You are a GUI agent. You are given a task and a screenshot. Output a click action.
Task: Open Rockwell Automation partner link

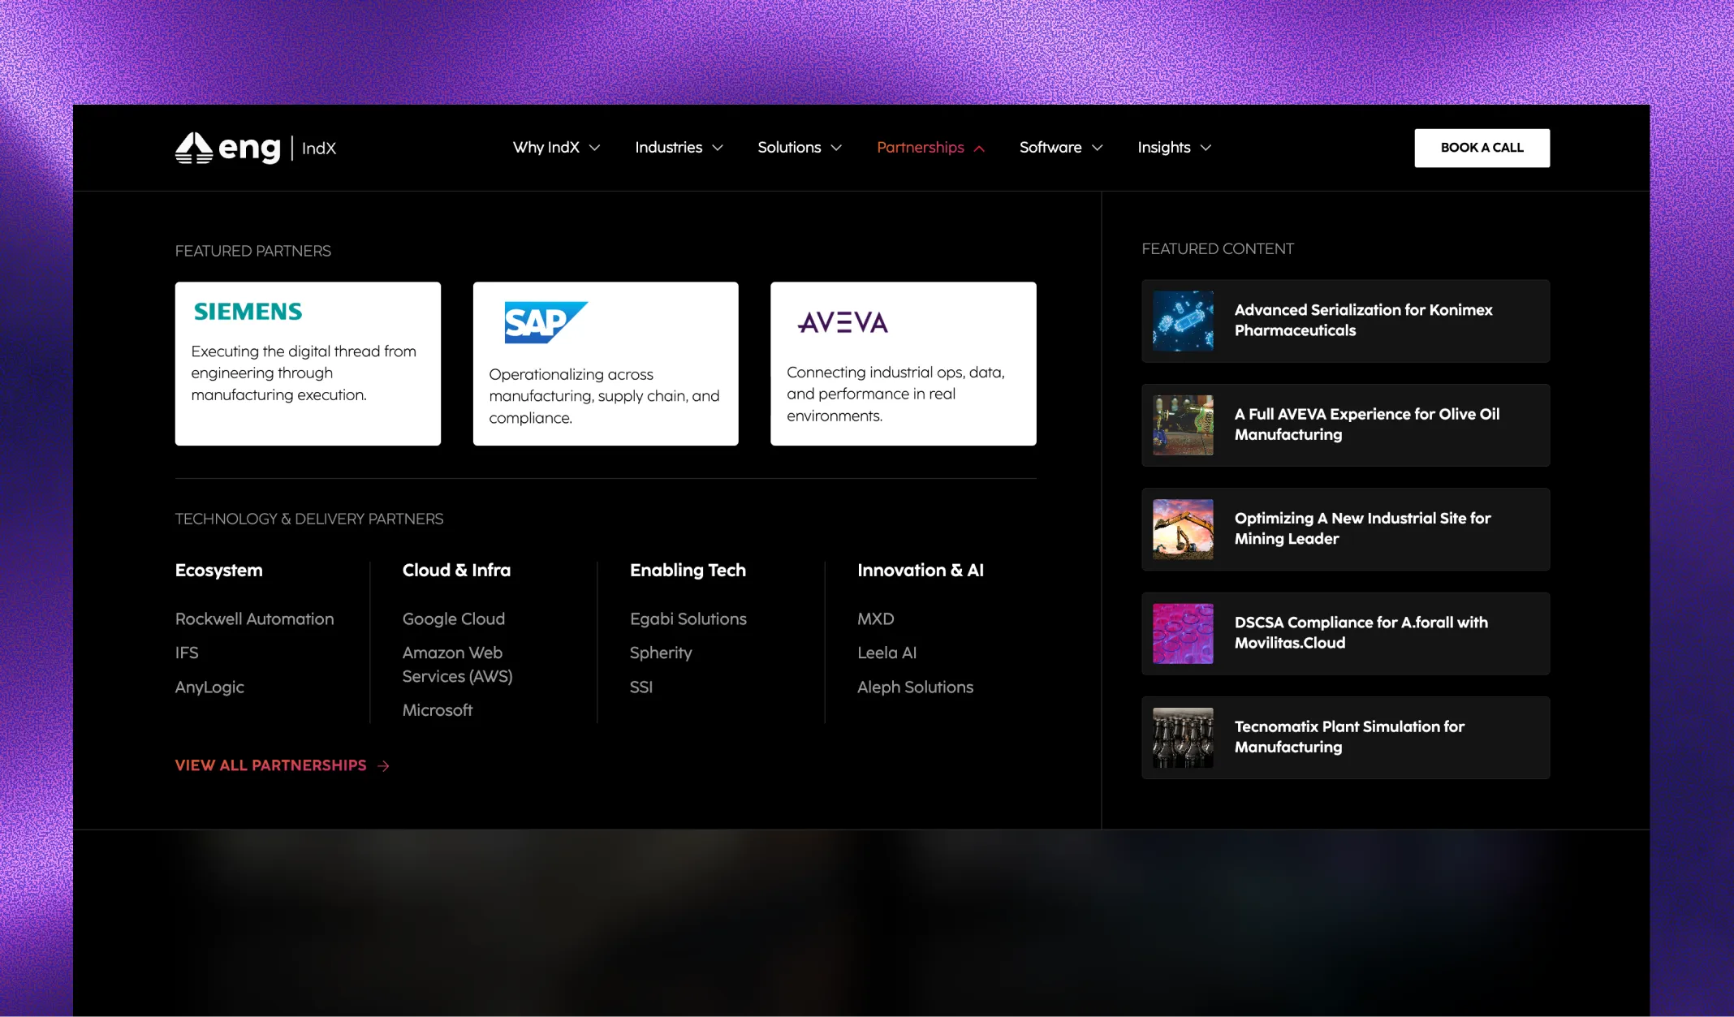point(254,618)
